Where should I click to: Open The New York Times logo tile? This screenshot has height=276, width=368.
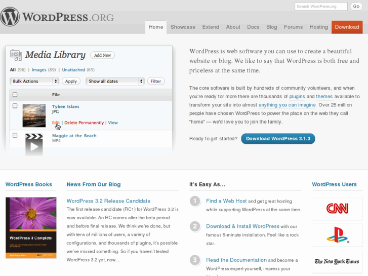[337, 261]
